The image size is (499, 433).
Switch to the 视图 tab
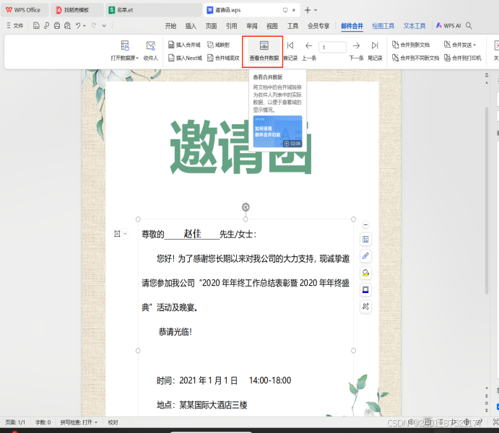pyautogui.click(x=272, y=26)
